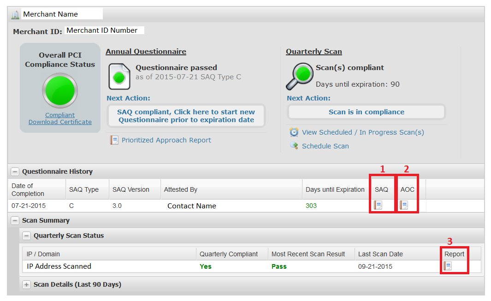Expand Scan Details (Last 90 Days)
This screenshot has width=491, height=301.
point(27,284)
